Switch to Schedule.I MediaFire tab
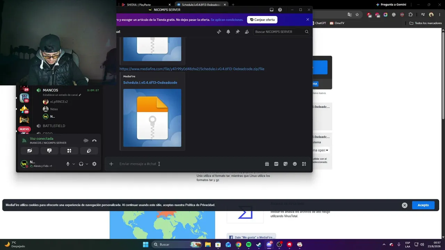Screen dimensions: 445x250 pyautogui.click(x=201, y=5)
